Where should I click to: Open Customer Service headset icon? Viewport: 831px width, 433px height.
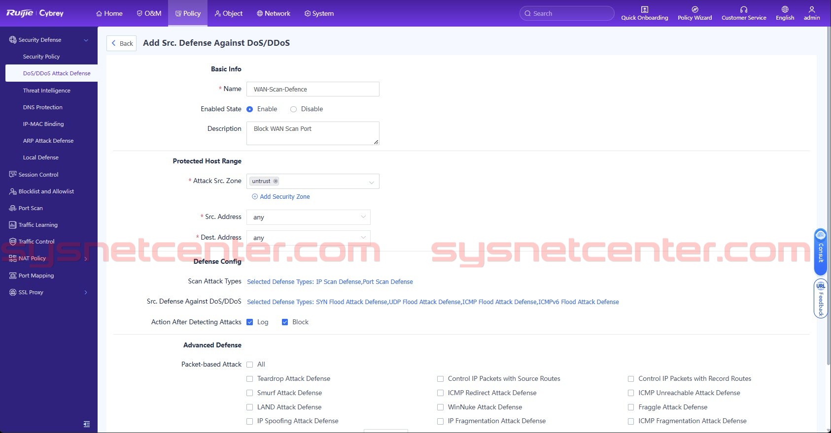point(744,9)
